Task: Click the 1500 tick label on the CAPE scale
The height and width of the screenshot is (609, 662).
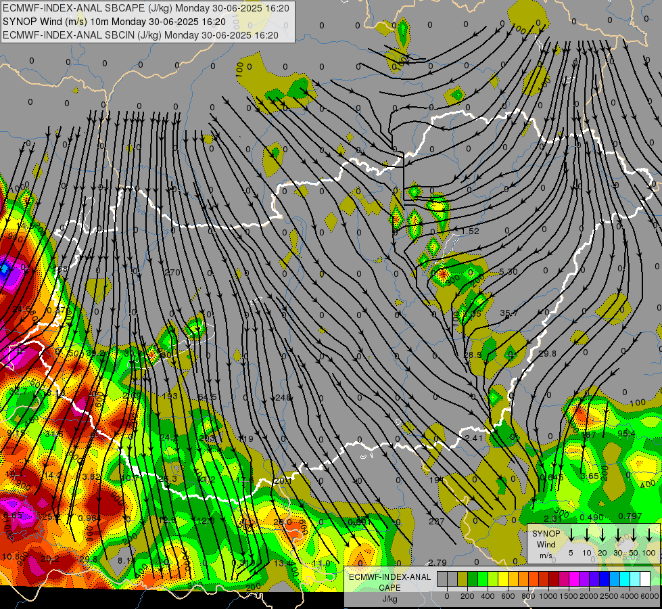Action: click(x=569, y=596)
